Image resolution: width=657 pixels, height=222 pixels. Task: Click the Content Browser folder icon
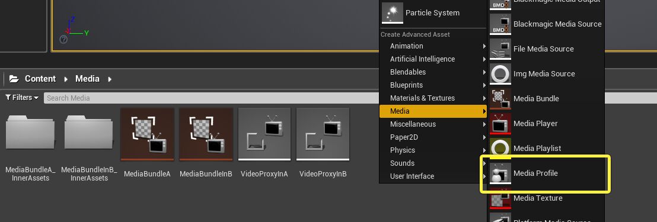14,79
